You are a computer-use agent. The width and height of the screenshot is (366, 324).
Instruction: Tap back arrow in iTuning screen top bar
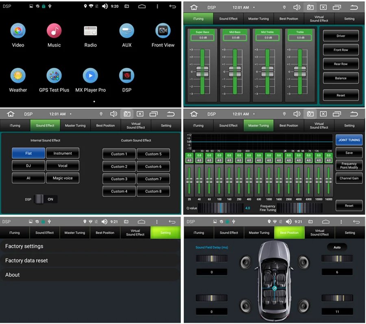(354, 7)
